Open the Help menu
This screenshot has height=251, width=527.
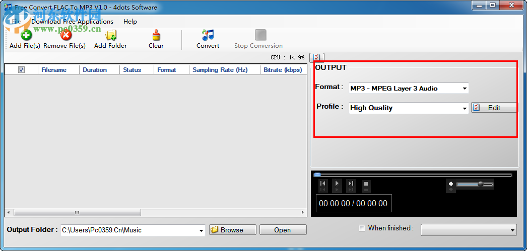(130, 22)
